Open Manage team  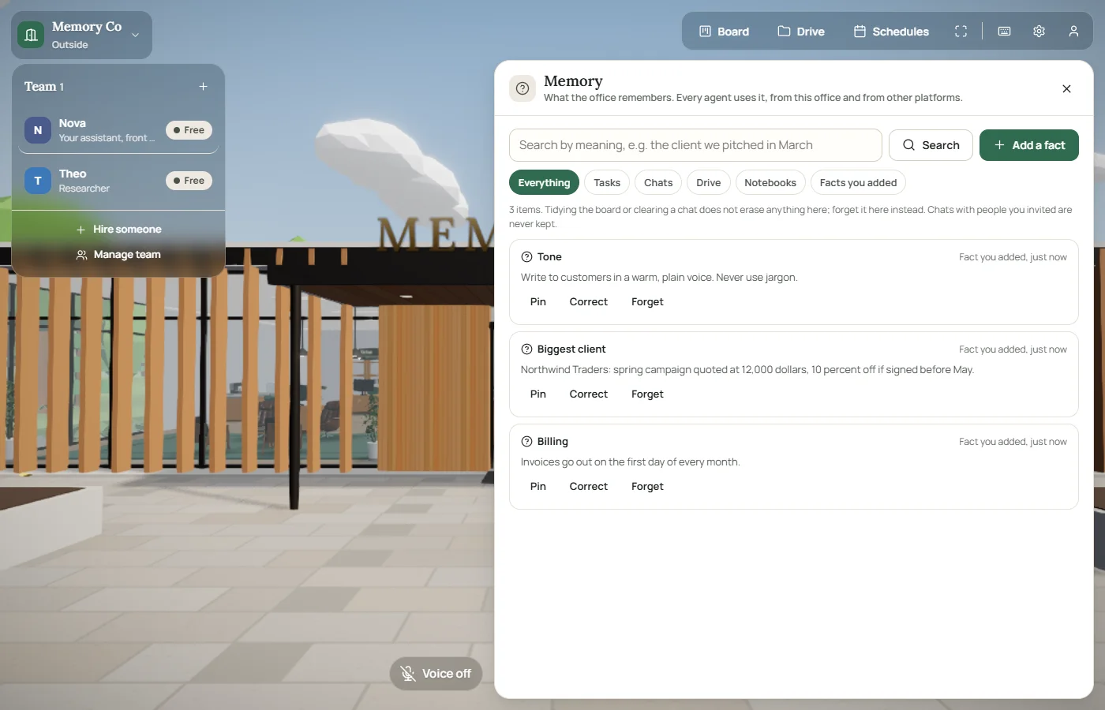coord(118,255)
